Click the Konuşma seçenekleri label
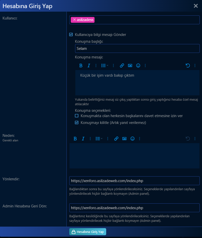 click(93, 111)
